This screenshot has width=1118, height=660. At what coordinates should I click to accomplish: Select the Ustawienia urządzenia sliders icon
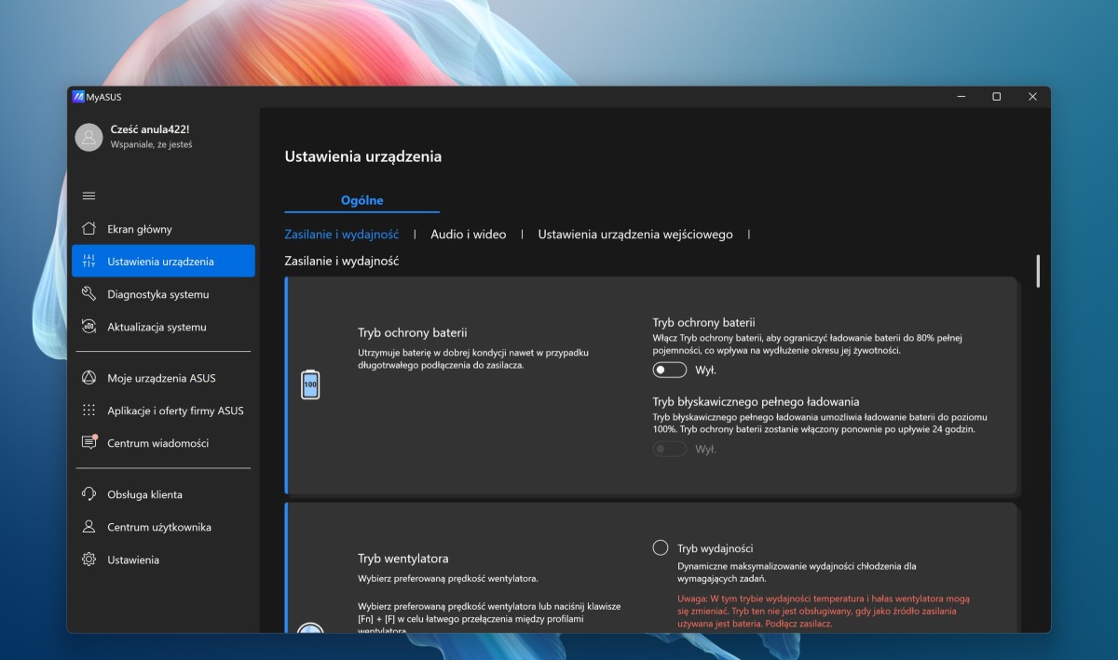[x=89, y=262]
